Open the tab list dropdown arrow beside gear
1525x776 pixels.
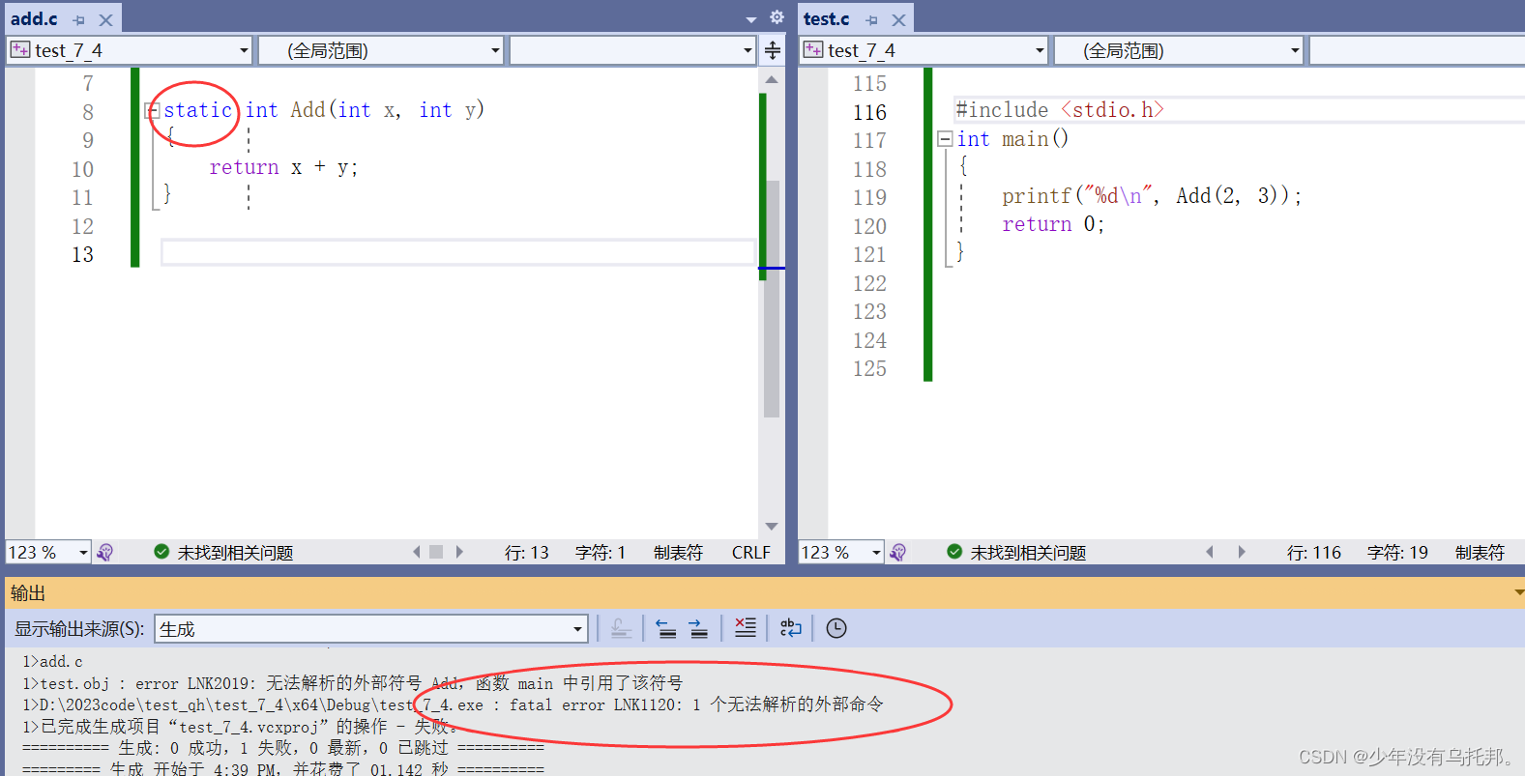[x=751, y=19]
